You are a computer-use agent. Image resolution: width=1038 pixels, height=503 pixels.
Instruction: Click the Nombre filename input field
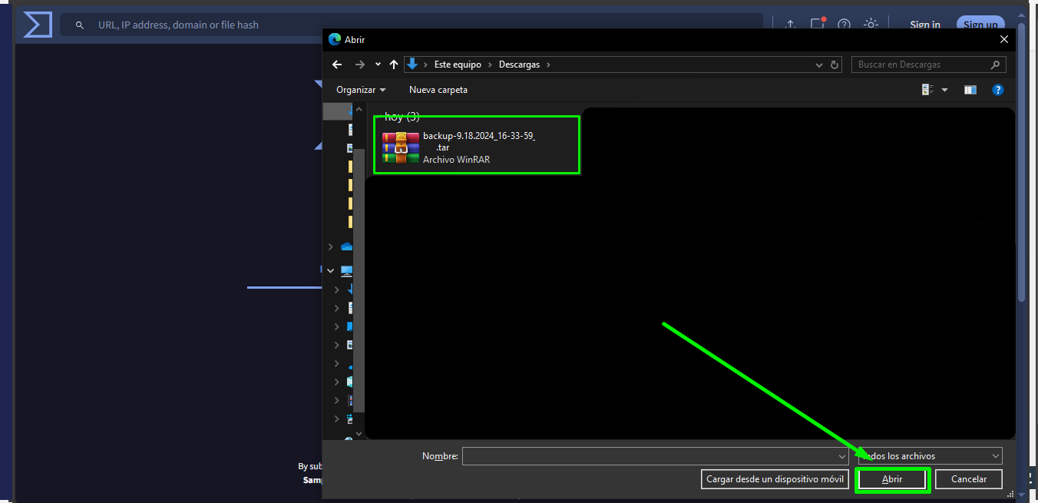[653, 456]
